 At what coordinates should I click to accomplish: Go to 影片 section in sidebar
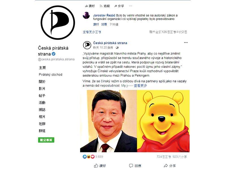pos(42,89)
